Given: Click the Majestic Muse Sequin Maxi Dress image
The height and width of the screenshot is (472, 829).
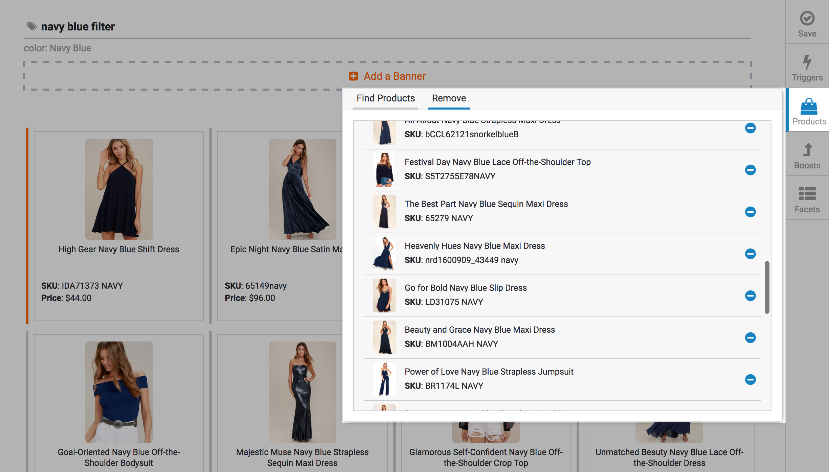Looking at the screenshot, I should 303,392.
